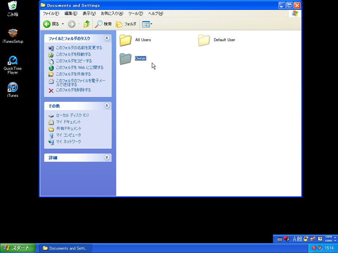This screenshot has width=338, height=253.
Task: Open the Back button history dropdown arrow
Action: pos(63,24)
